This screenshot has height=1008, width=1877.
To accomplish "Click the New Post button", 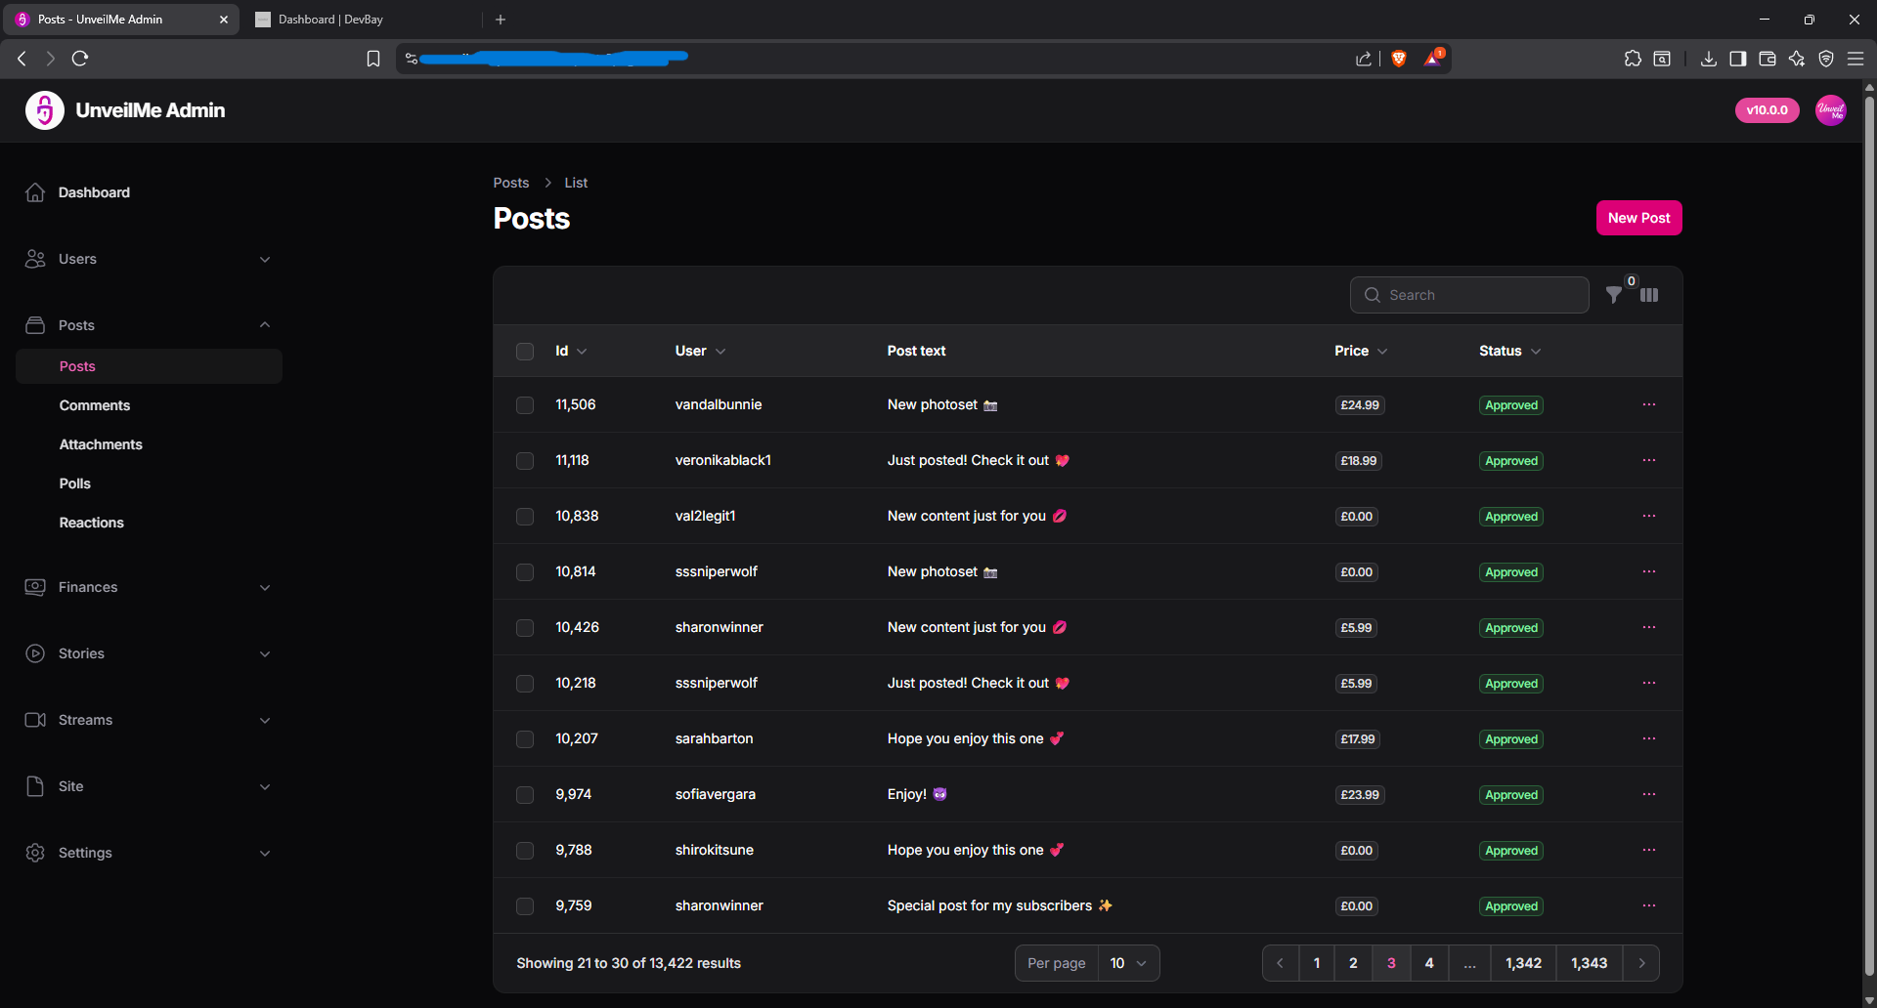I will click(x=1638, y=218).
